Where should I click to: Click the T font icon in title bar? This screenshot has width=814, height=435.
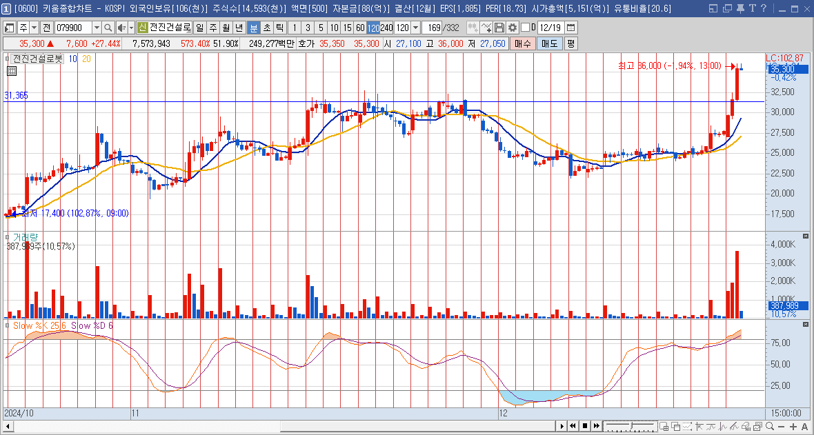click(752, 8)
